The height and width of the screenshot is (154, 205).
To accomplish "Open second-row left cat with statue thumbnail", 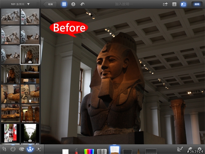I will 11,35.
